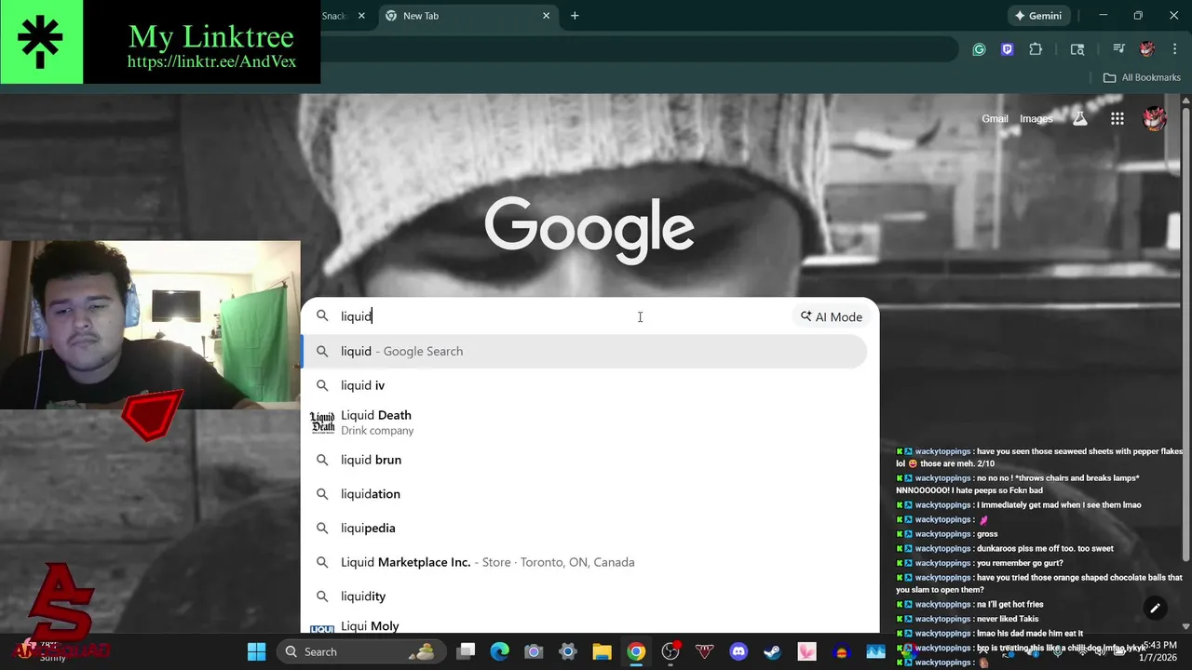Click the Liquid Death logo thumbnail

322,422
